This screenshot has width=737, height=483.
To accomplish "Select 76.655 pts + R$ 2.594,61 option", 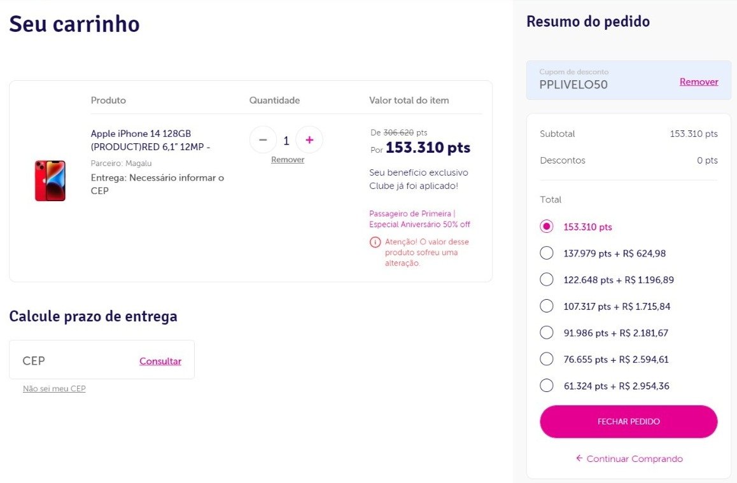I will pyautogui.click(x=546, y=359).
